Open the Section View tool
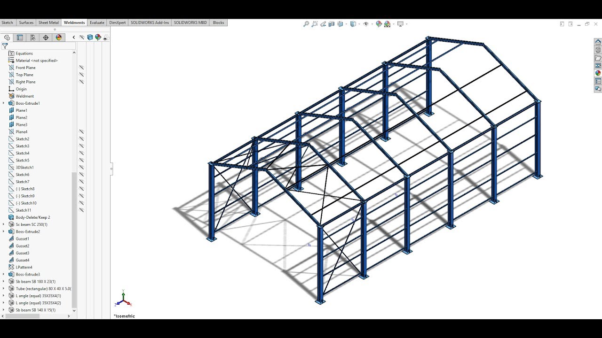This screenshot has height=338, width=602. click(x=331, y=24)
